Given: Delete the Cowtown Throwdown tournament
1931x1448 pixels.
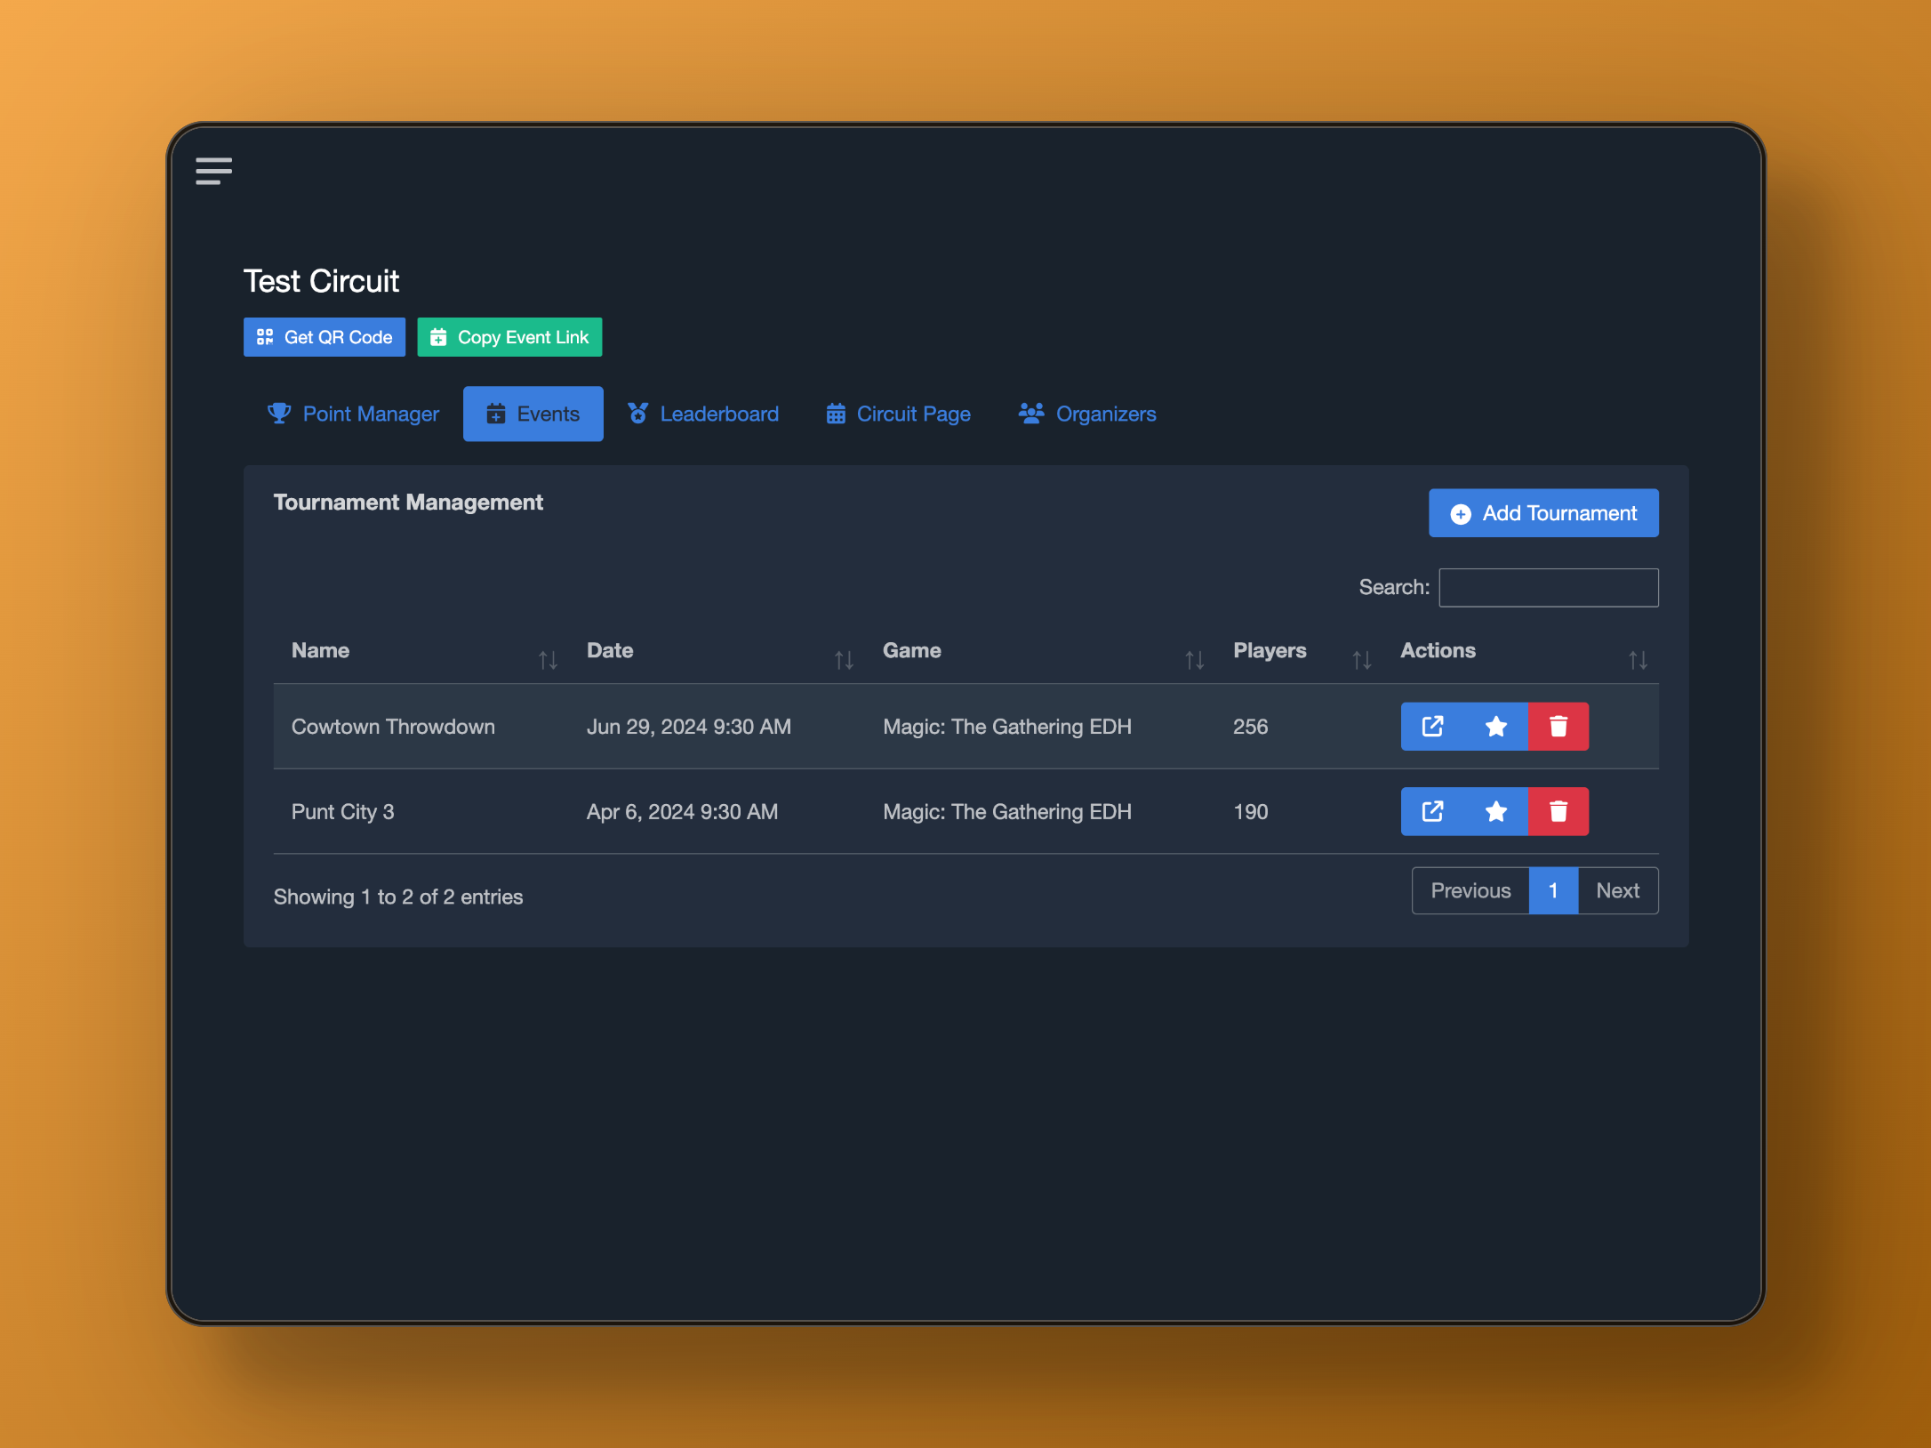Looking at the screenshot, I should coord(1558,727).
